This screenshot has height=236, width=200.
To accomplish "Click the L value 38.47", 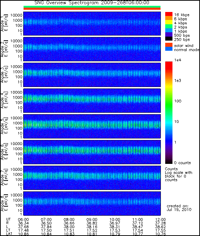I will [138, 227].
